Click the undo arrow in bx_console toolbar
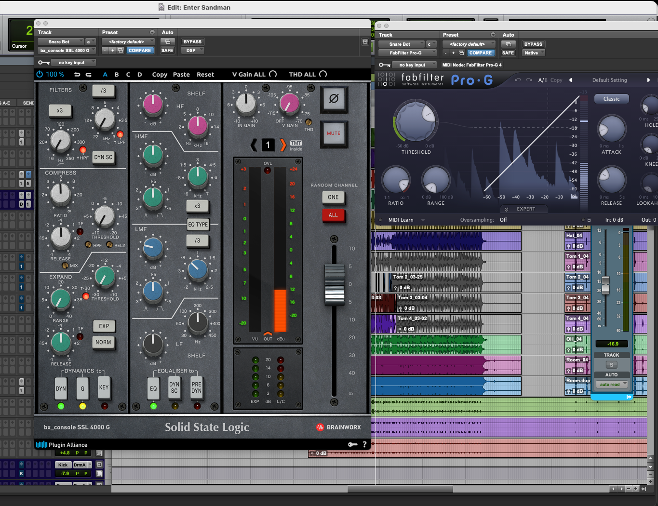Image resolution: width=658 pixels, height=506 pixels. pos(77,74)
